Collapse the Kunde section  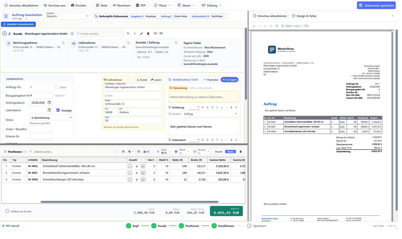click(x=4, y=33)
